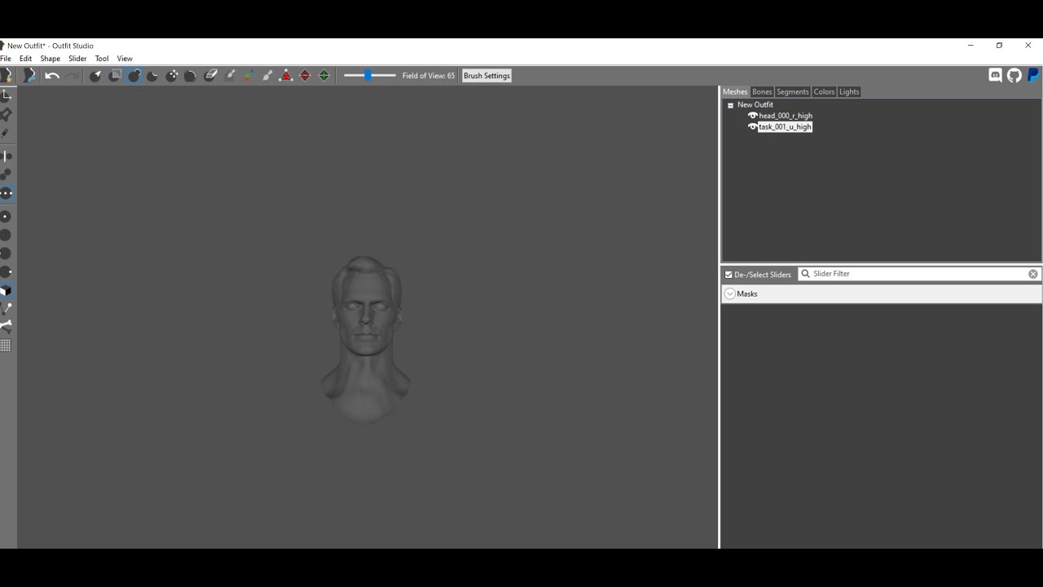The width and height of the screenshot is (1043, 587).
Task: Toggle the highlighted two-dot icon in sidebar
Action: 6,194
